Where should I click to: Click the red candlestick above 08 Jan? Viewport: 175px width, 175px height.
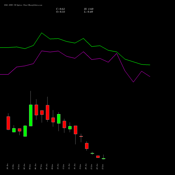click(48, 112)
